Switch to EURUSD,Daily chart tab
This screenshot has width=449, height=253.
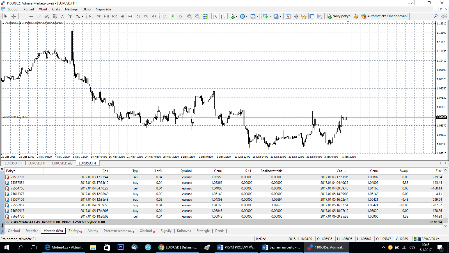pos(62,163)
